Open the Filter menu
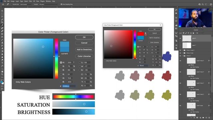The width and height of the screenshot is (213, 120). click(31, 1)
